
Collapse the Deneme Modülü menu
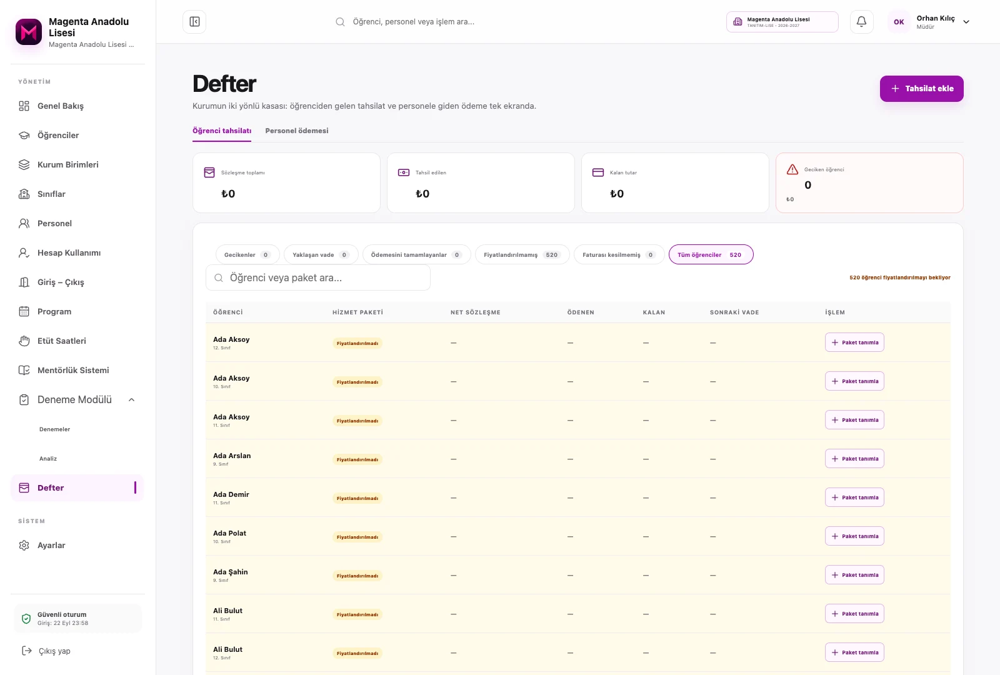131,400
